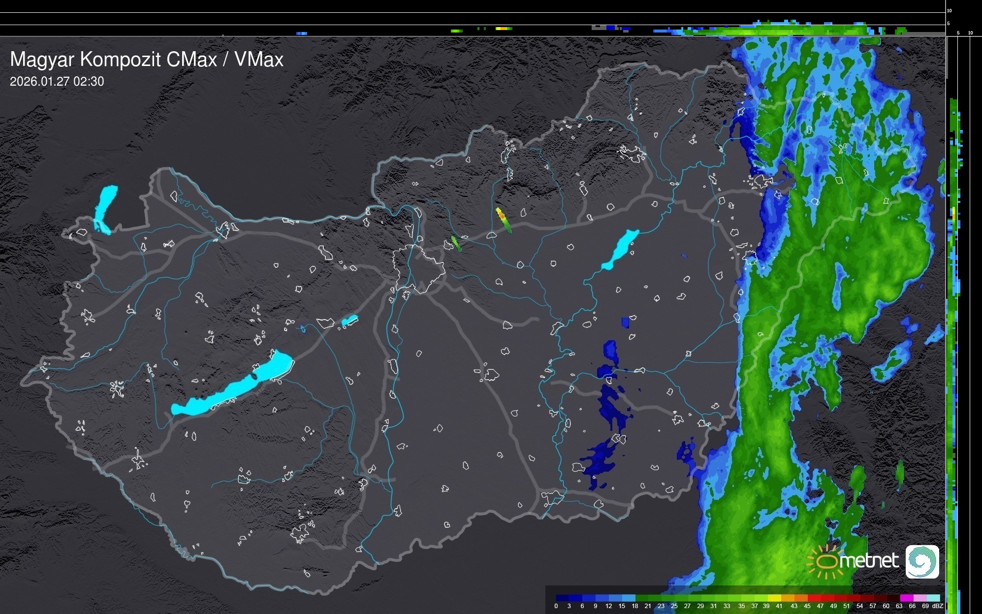Screen dimensions: 982x614
Task: Click the teal swirl app icon
Action: coord(922,561)
